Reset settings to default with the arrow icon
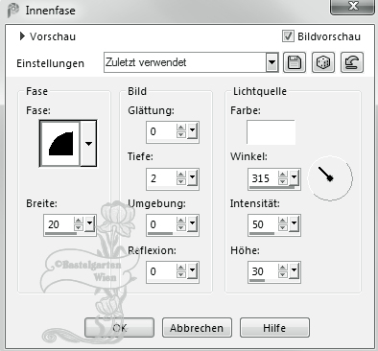The image size is (378, 351). 352,62
